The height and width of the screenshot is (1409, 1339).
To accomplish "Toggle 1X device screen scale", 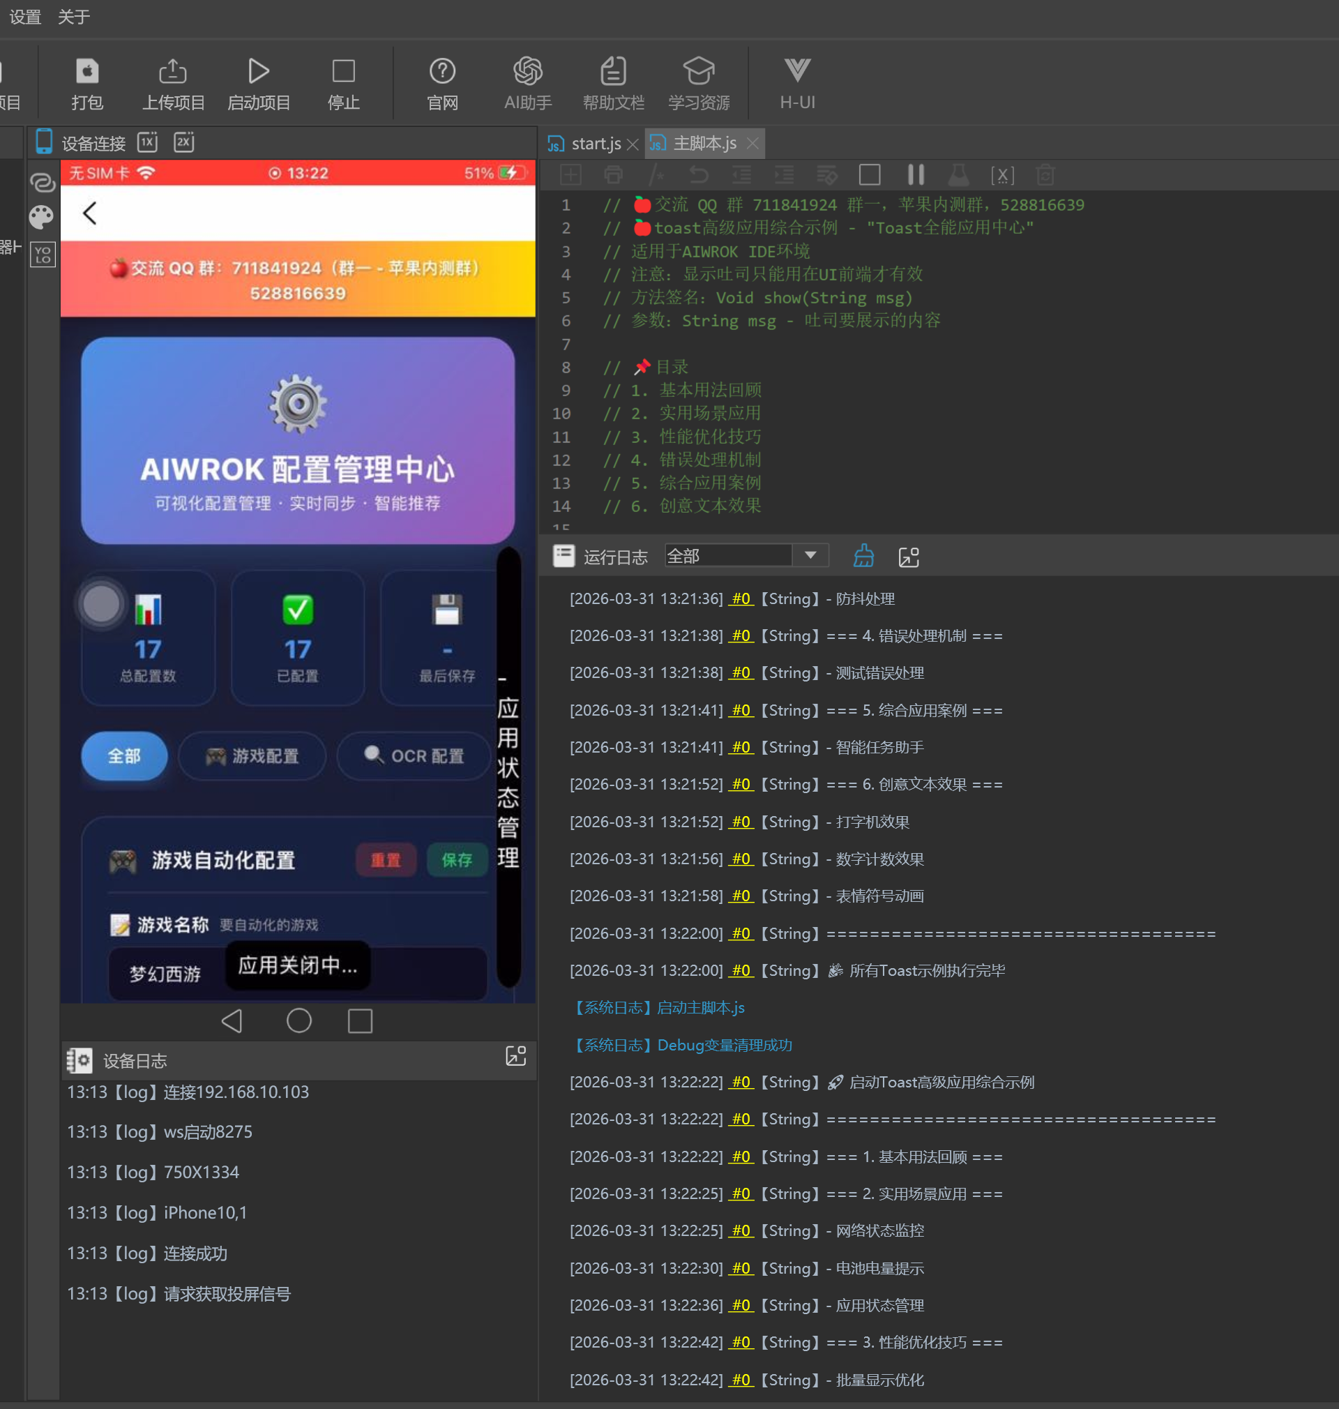I will [148, 142].
